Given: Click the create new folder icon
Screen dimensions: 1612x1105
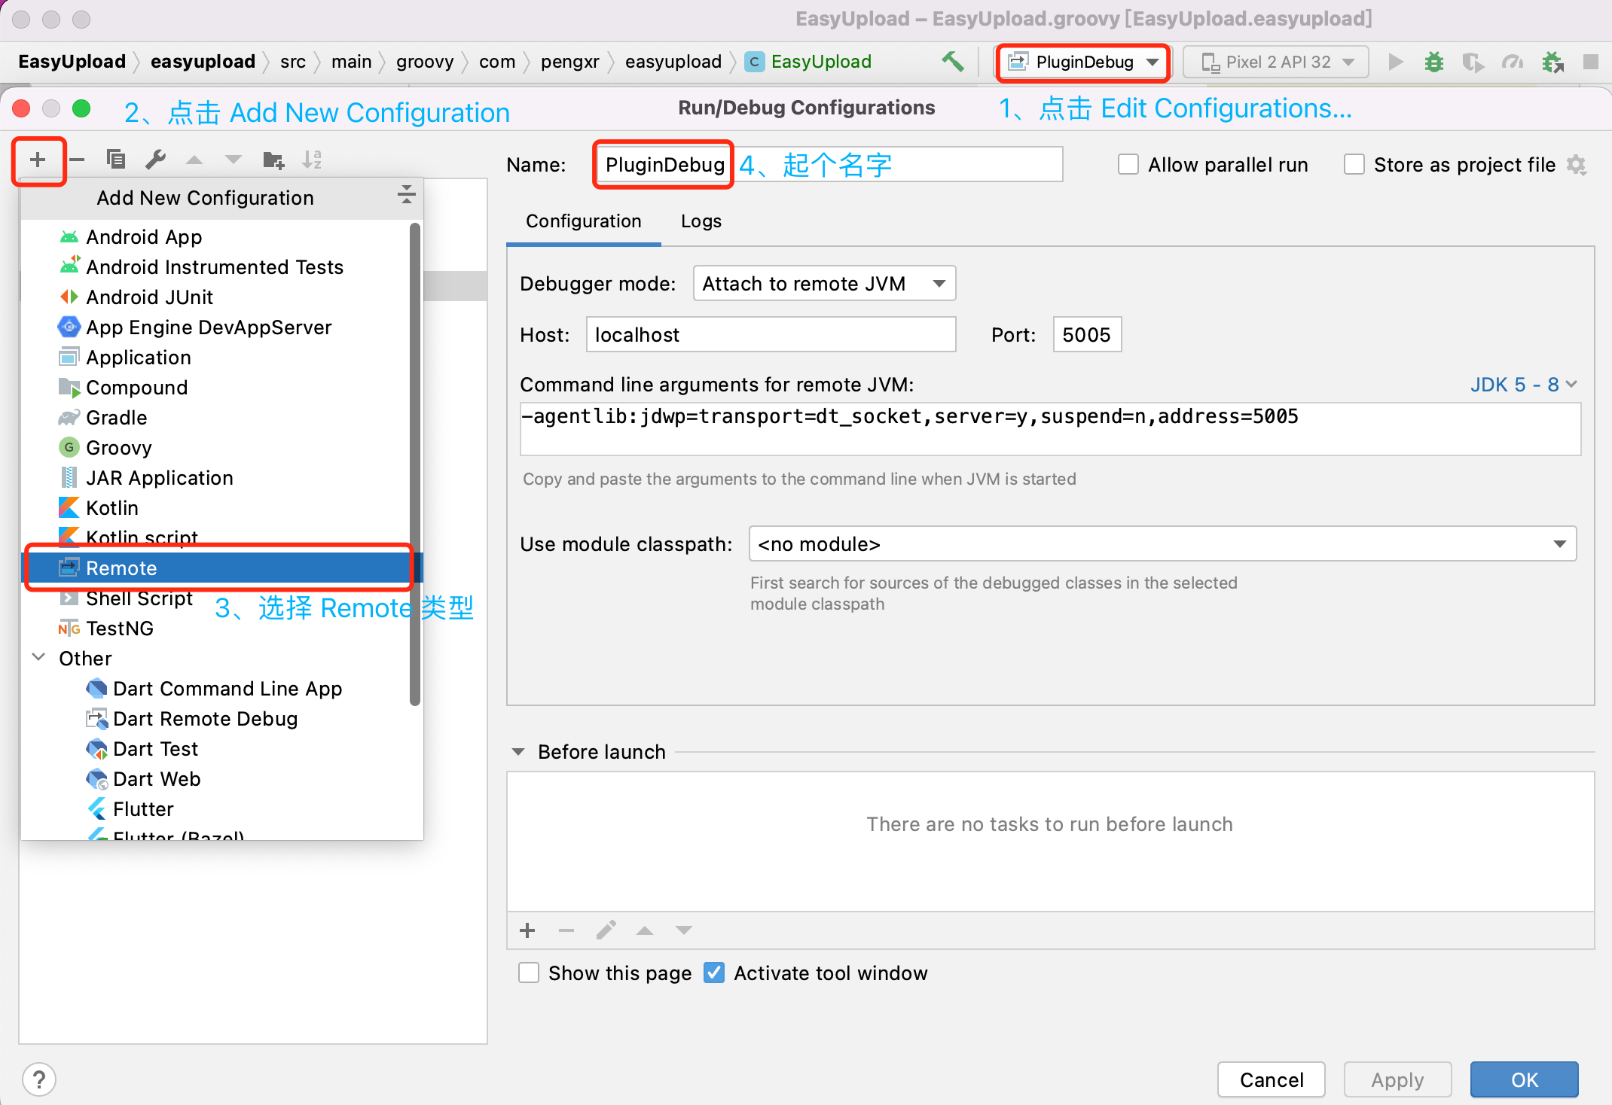Looking at the screenshot, I should [x=273, y=160].
